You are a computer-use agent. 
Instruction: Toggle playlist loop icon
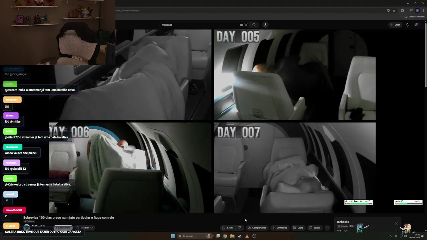339,231
